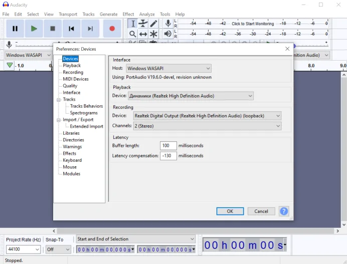Open the Analyze menu
The image size is (347, 264).
(x=147, y=14)
